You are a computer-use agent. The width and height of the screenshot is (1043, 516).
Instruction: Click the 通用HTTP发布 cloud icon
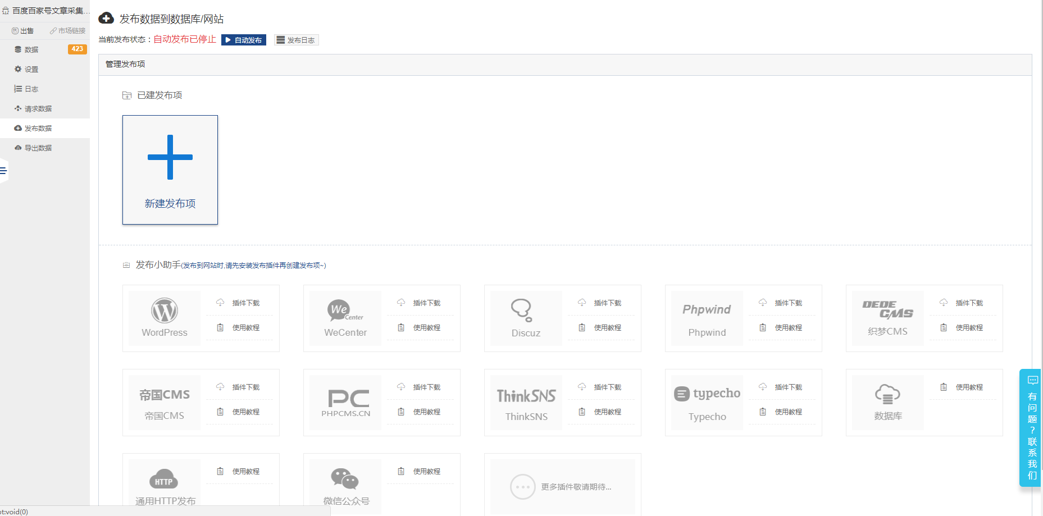click(x=163, y=480)
